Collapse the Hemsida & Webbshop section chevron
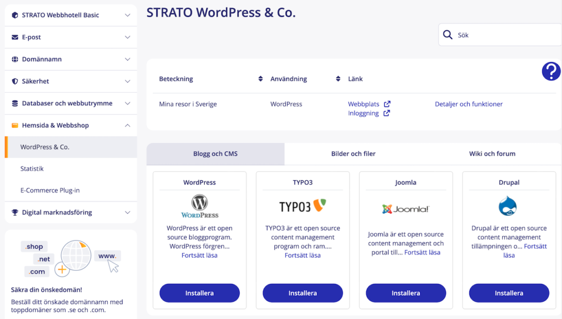 [x=127, y=126]
